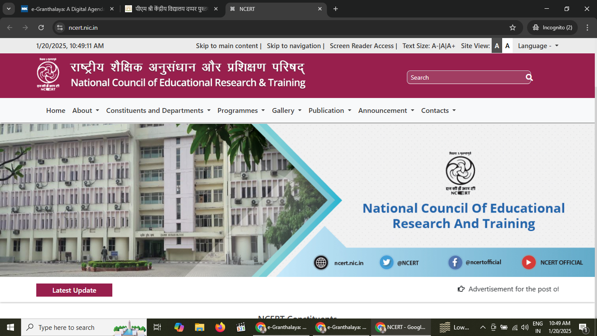Click Skip to navigation link
The width and height of the screenshot is (597, 336).
tap(294, 46)
